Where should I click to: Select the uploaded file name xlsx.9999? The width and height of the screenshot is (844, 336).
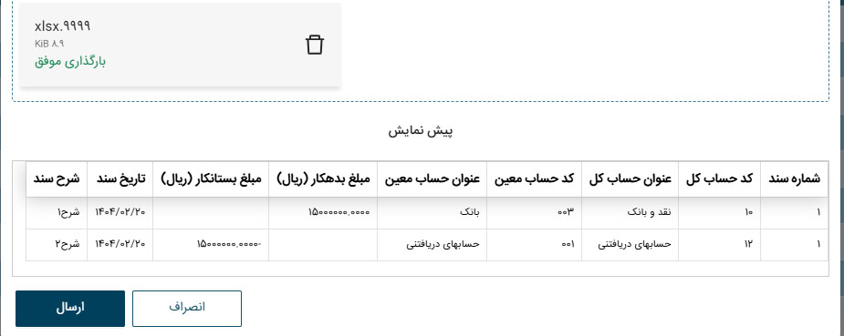[x=62, y=25]
